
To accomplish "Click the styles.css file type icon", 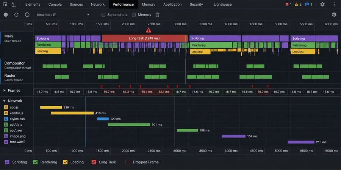I will coord(6,119).
